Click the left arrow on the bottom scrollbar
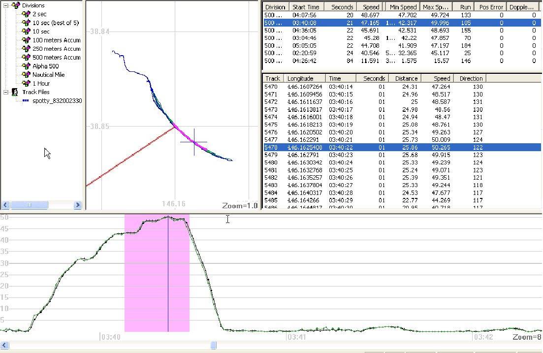Viewport: 543px width, 353px height. coord(4,346)
